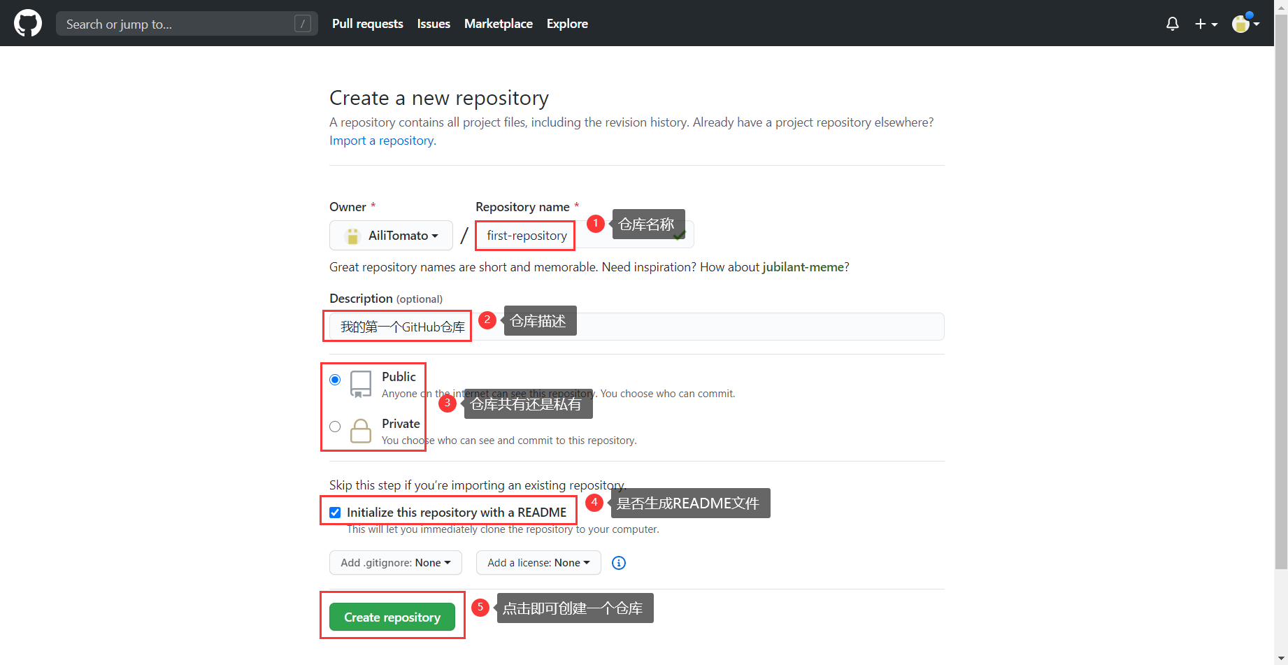Follow the Import a repository link
Screen dimensions: 1288x665
point(382,141)
